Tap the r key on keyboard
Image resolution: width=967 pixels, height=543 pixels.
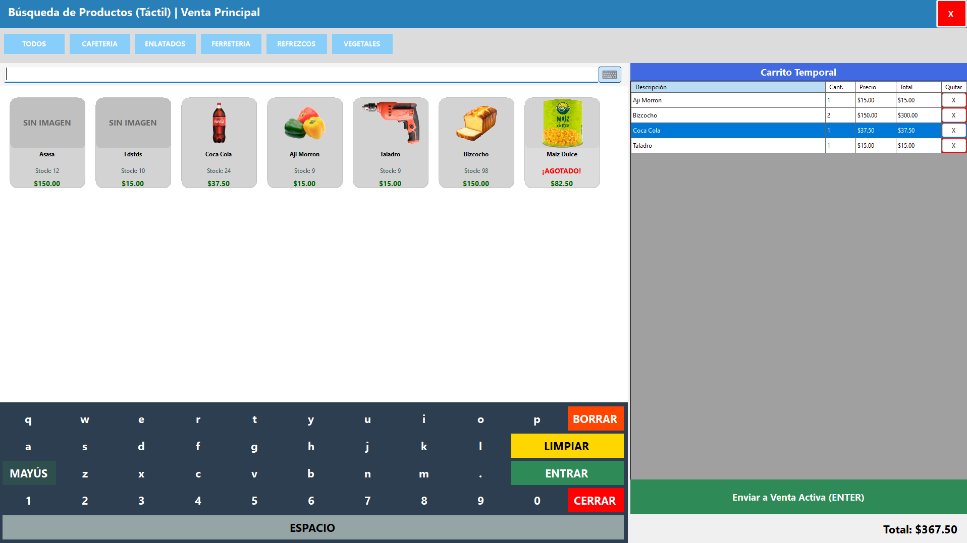click(x=198, y=419)
